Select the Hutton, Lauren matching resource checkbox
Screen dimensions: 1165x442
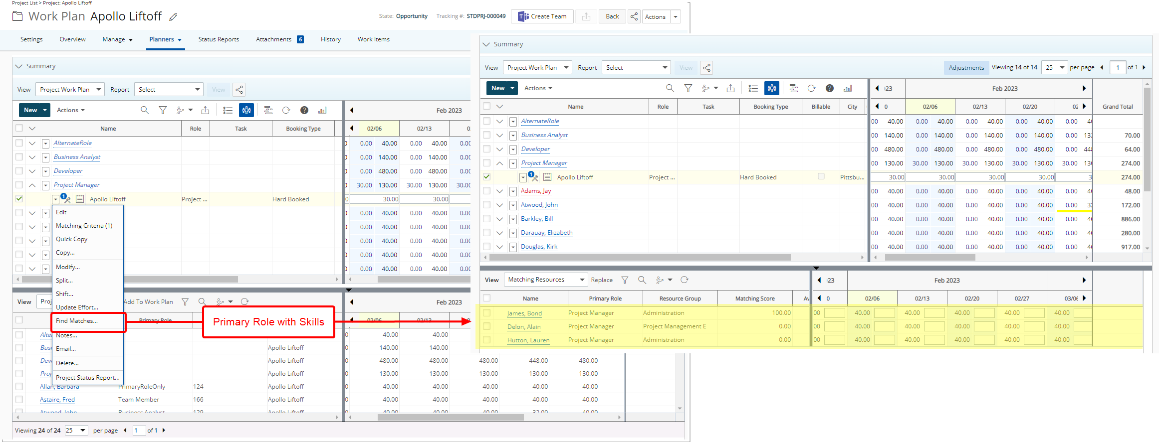pyautogui.click(x=487, y=340)
